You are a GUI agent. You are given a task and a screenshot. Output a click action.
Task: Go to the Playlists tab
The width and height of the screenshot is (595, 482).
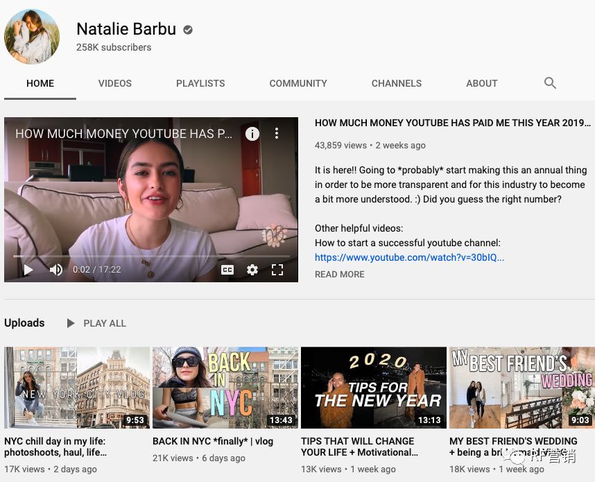(x=200, y=83)
